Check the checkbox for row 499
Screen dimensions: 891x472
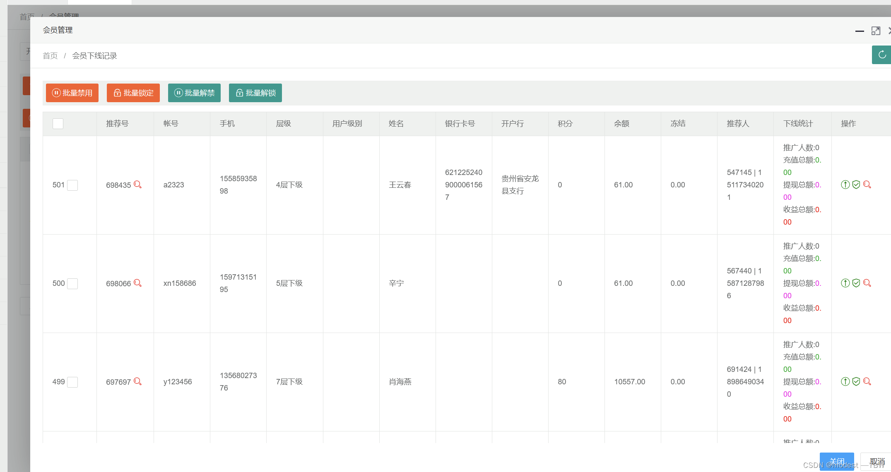coord(72,382)
